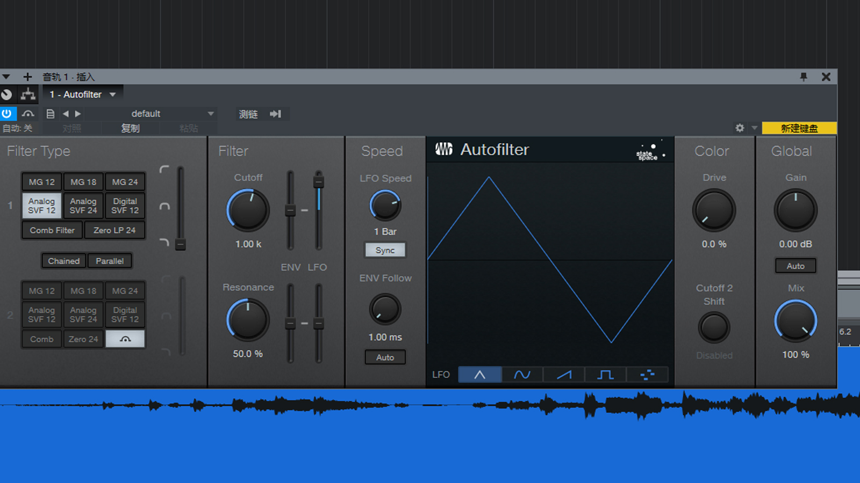The width and height of the screenshot is (860, 483).
Task: Toggle the plugin power bypass button
Action: (x=7, y=114)
